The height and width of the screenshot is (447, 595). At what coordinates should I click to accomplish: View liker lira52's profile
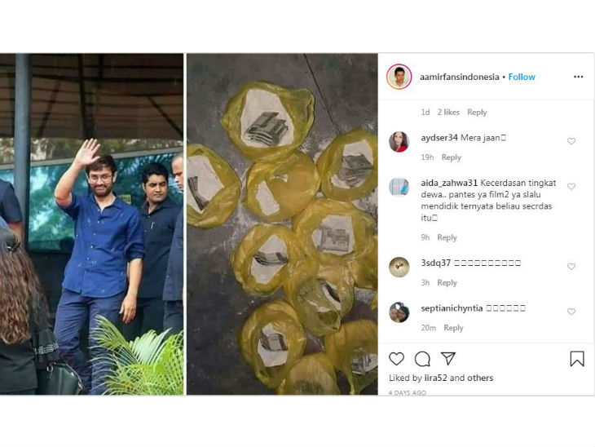pyautogui.click(x=436, y=378)
